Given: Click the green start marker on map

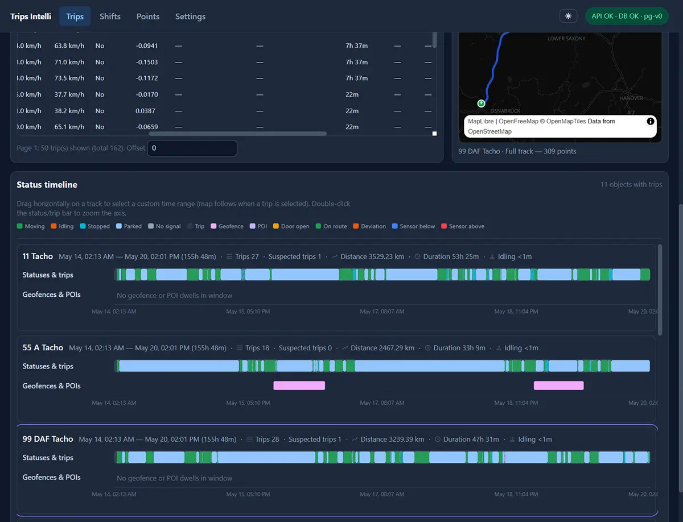Looking at the screenshot, I should (x=481, y=103).
